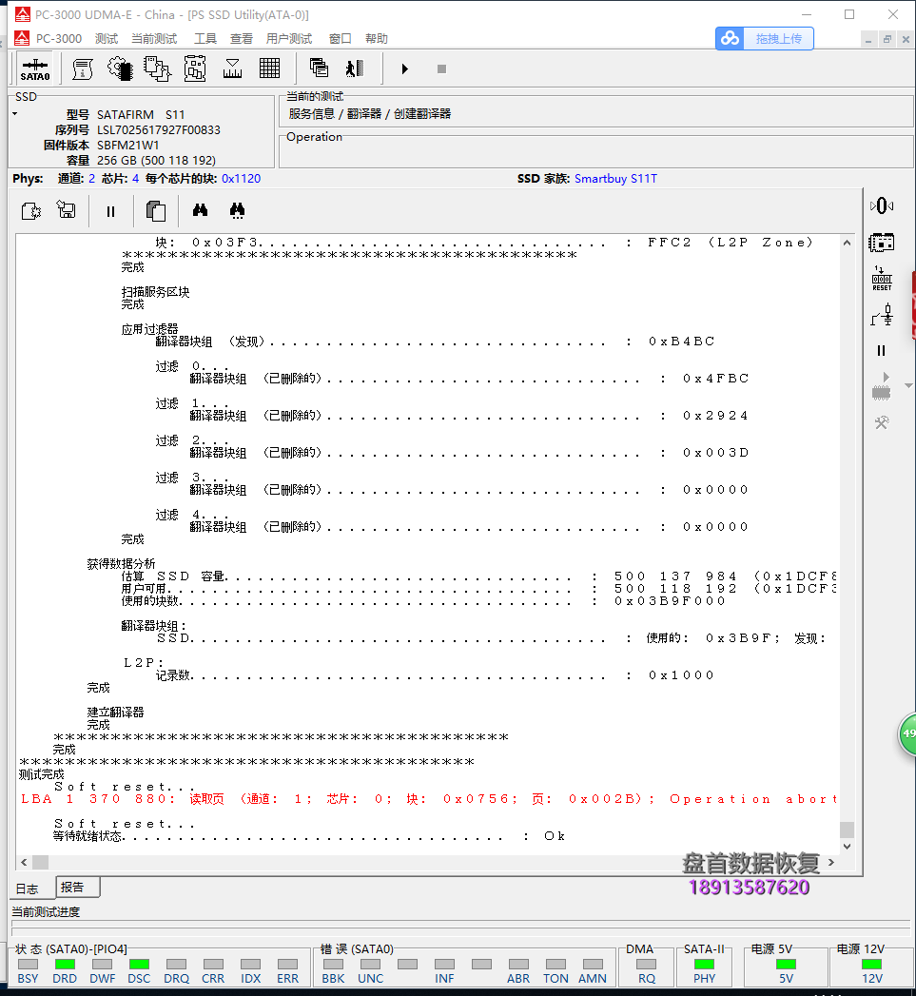Click the running man exit icon
The width and height of the screenshot is (916, 996).
click(355, 68)
